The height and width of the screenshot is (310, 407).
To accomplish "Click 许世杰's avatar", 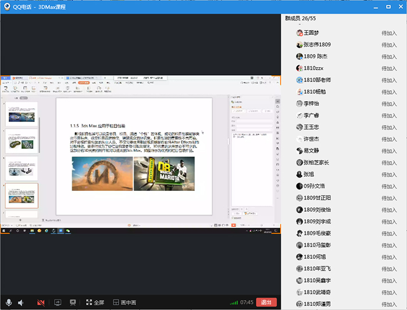I will tap(299, 139).
